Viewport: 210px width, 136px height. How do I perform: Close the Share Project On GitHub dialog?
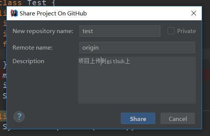(x=194, y=13)
